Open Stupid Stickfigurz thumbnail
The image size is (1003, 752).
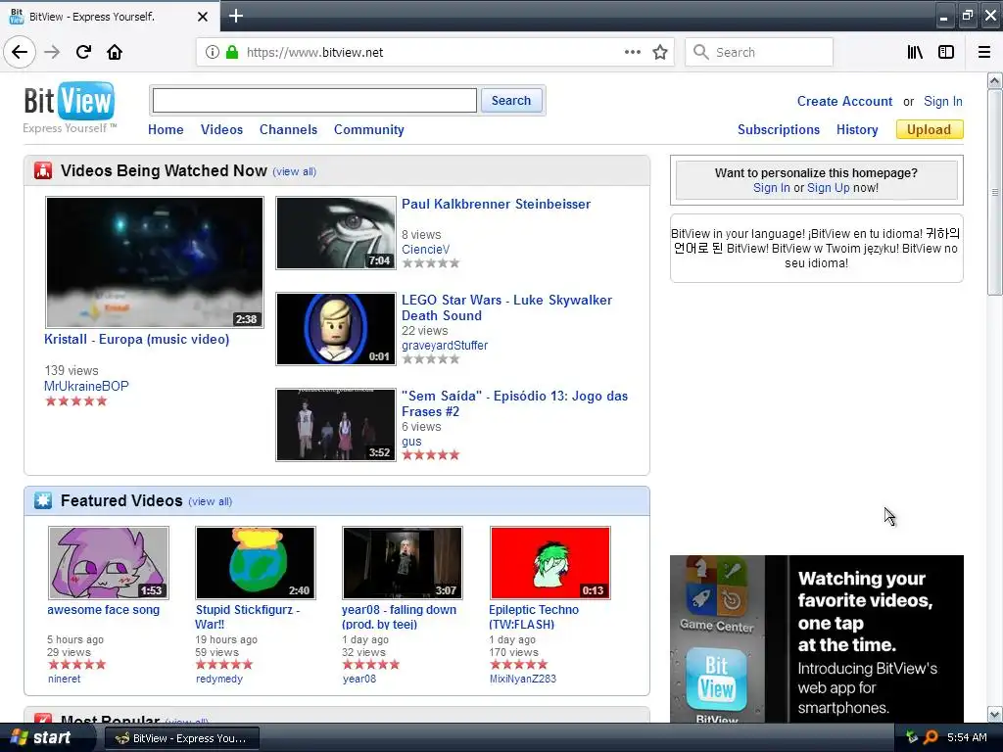(256, 563)
